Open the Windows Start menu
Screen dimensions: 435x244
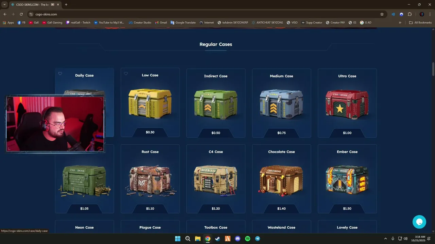point(178,239)
